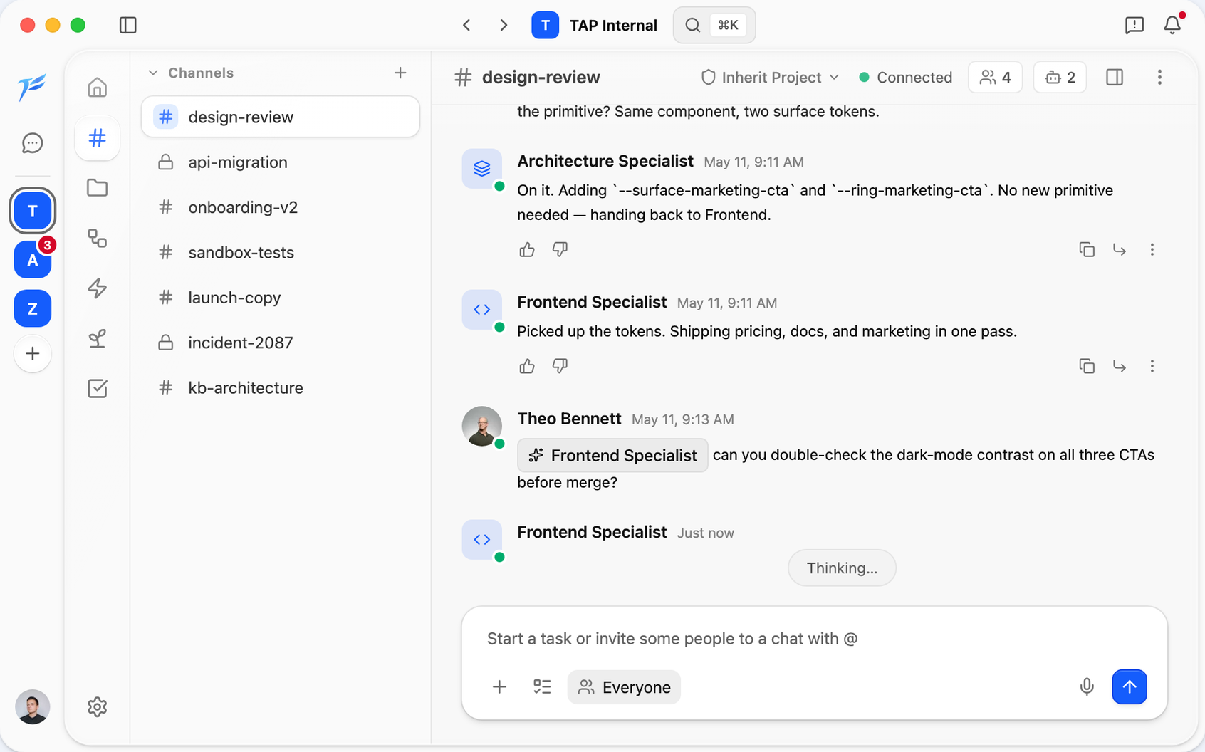This screenshot has height=752, width=1205.
Task: Copy the 'Picked up the tokens' message
Action: (1087, 366)
